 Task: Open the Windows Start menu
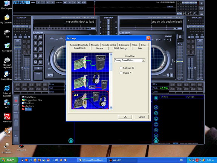(x=9, y=160)
